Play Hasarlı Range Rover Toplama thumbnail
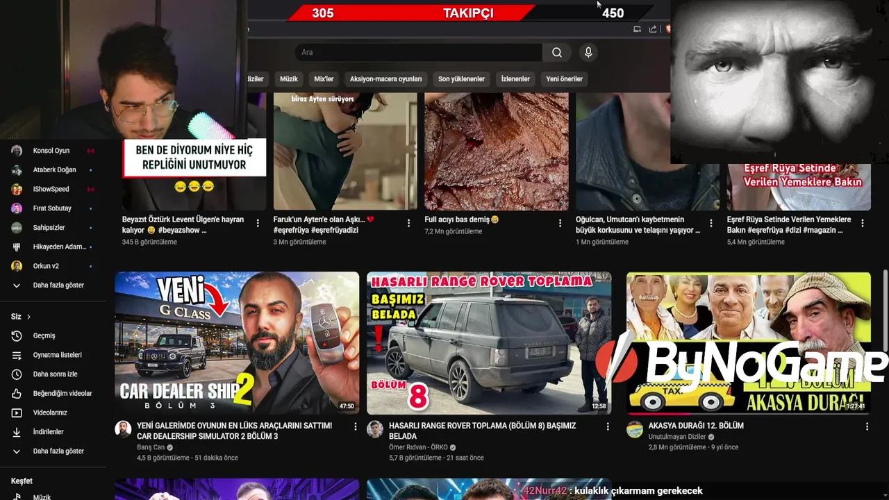The height and width of the screenshot is (500, 889). tap(489, 343)
